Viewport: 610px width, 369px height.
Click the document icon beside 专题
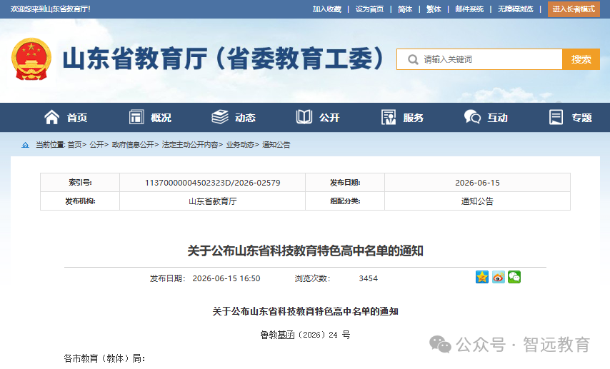(556, 117)
